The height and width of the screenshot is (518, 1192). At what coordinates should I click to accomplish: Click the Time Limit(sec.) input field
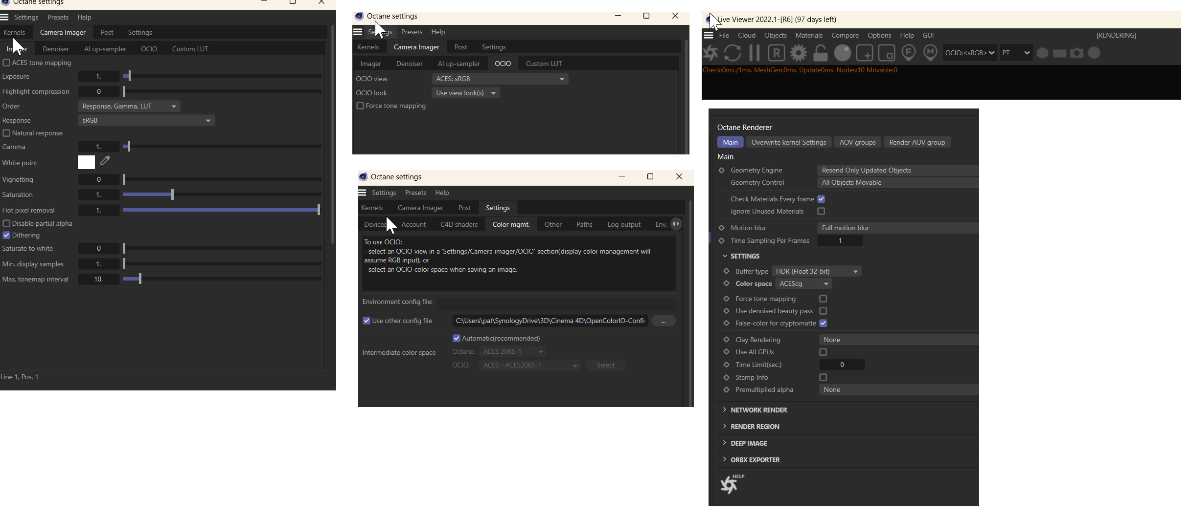[842, 365]
